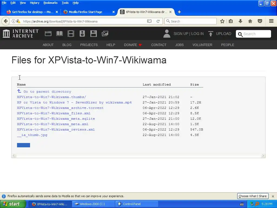Switch to Control Panel taskbar window
The width and height of the screenshot is (277, 208).
point(136,204)
